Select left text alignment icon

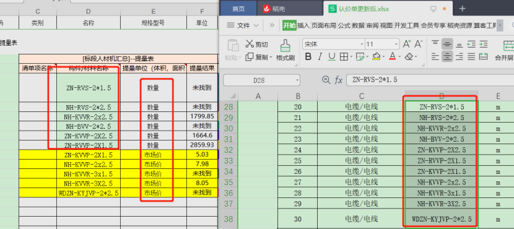click(435, 57)
